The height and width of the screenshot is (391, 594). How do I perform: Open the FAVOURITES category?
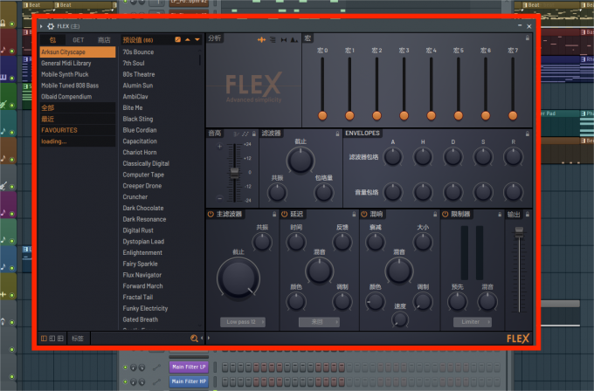click(x=78, y=130)
